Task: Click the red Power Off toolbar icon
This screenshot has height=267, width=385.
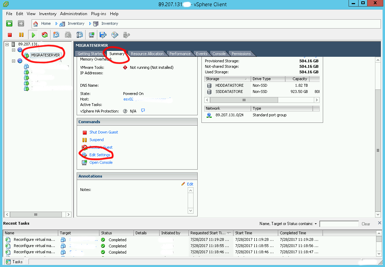Action: tap(10, 35)
